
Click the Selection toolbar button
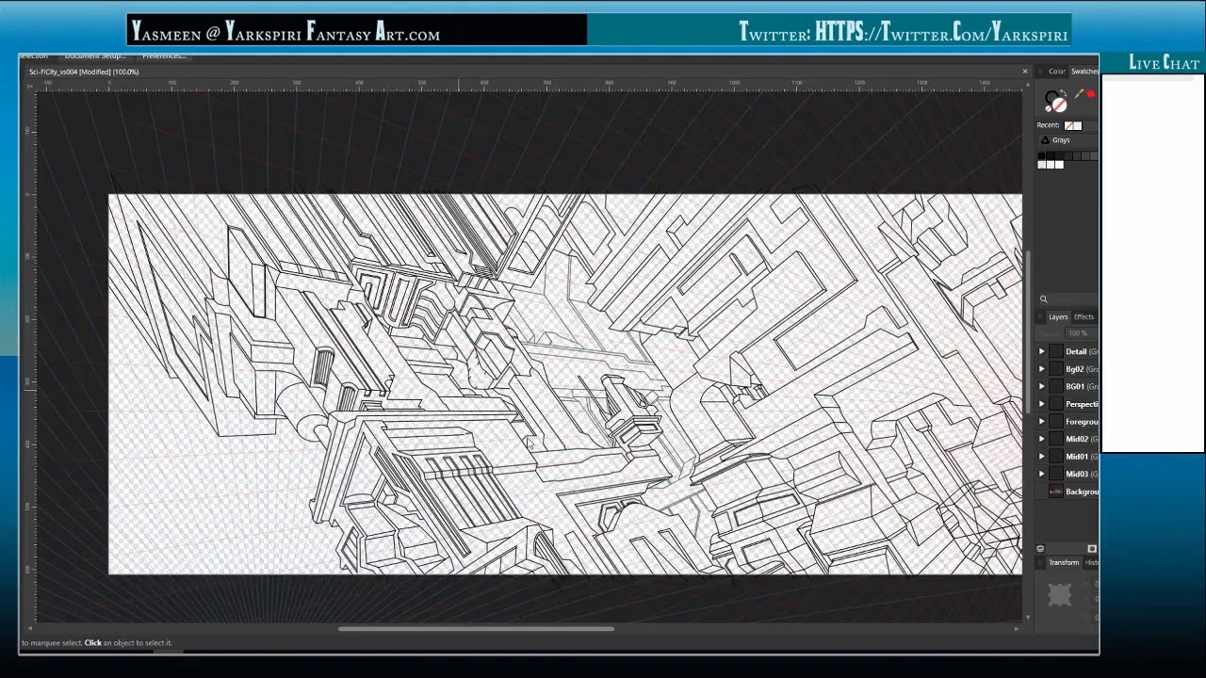point(33,56)
